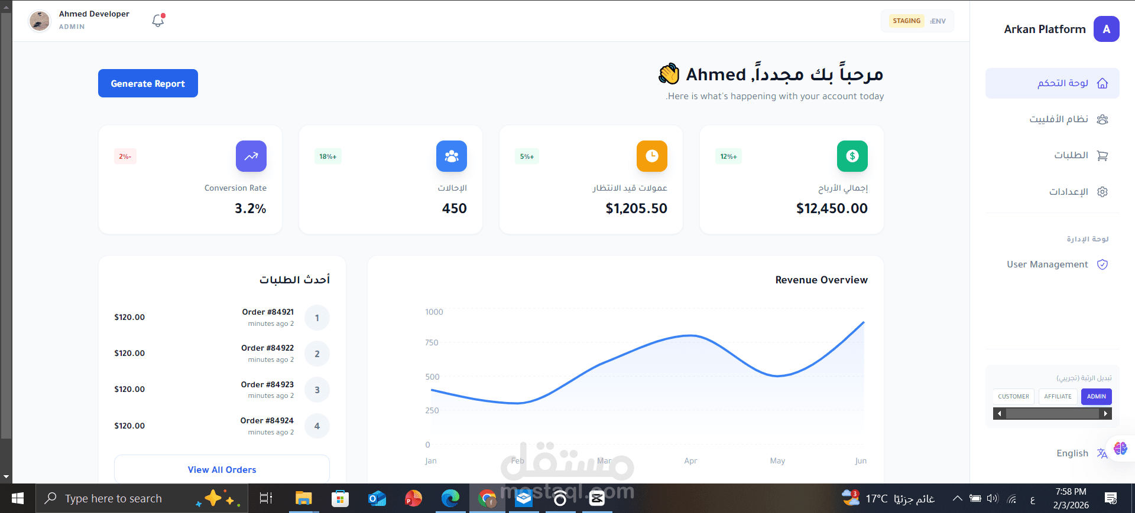1135x513 pixels.
Task: Open PowerPoint from taskbar
Action: pyautogui.click(x=413, y=499)
